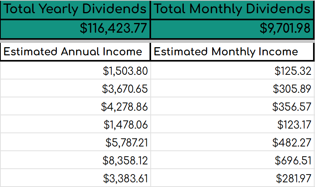The height and width of the screenshot is (187, 315).
Task: Select the Total Yearly Dividends header cell
Action: point(75,10)
